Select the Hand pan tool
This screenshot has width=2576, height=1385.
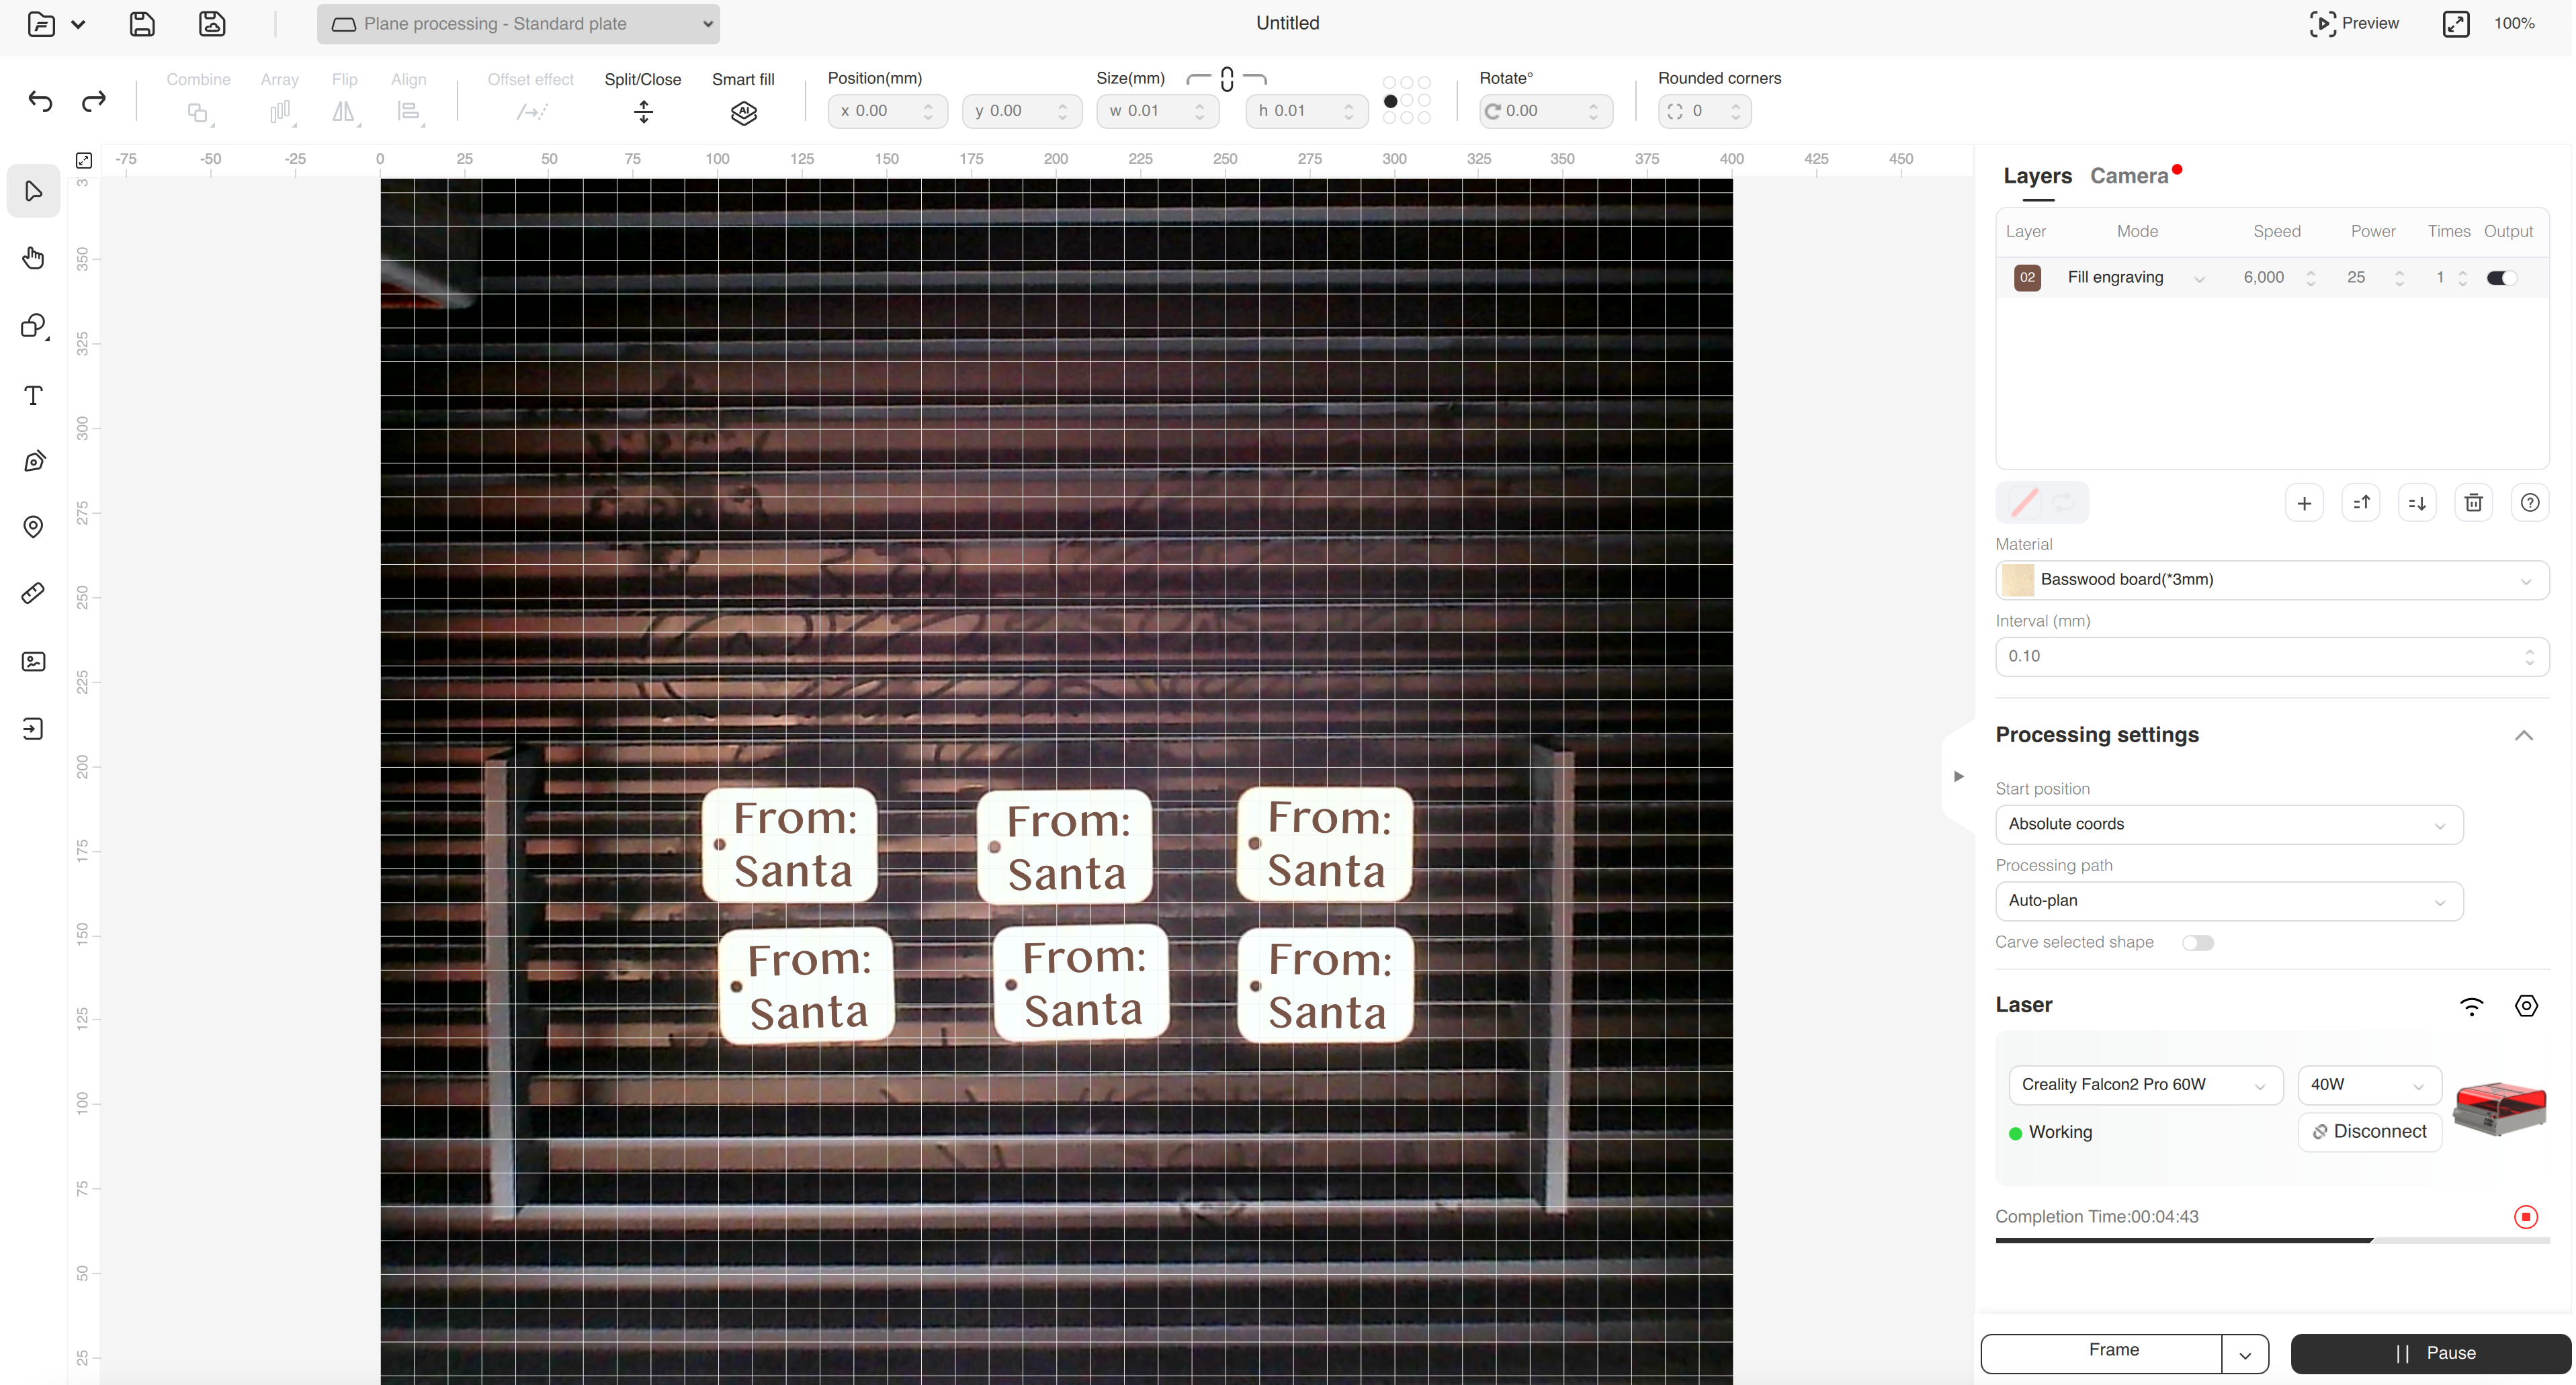pos(33,258)
